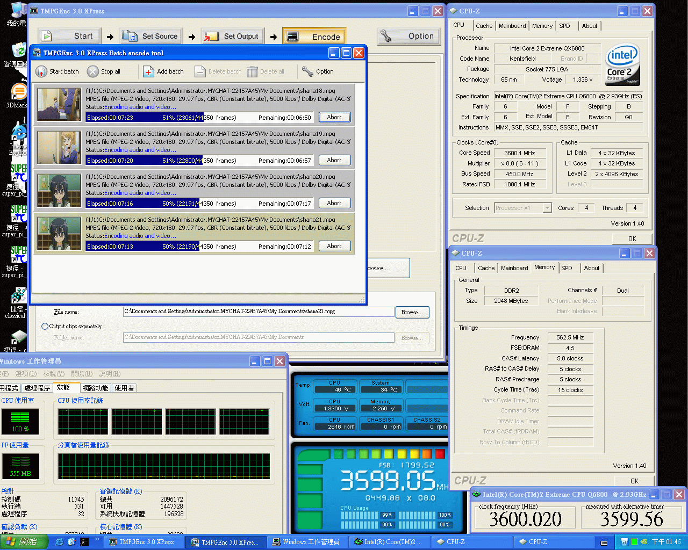Click the Set Source icon button
The width and height of the screenshot is (688, 550).
coord(130,36)
